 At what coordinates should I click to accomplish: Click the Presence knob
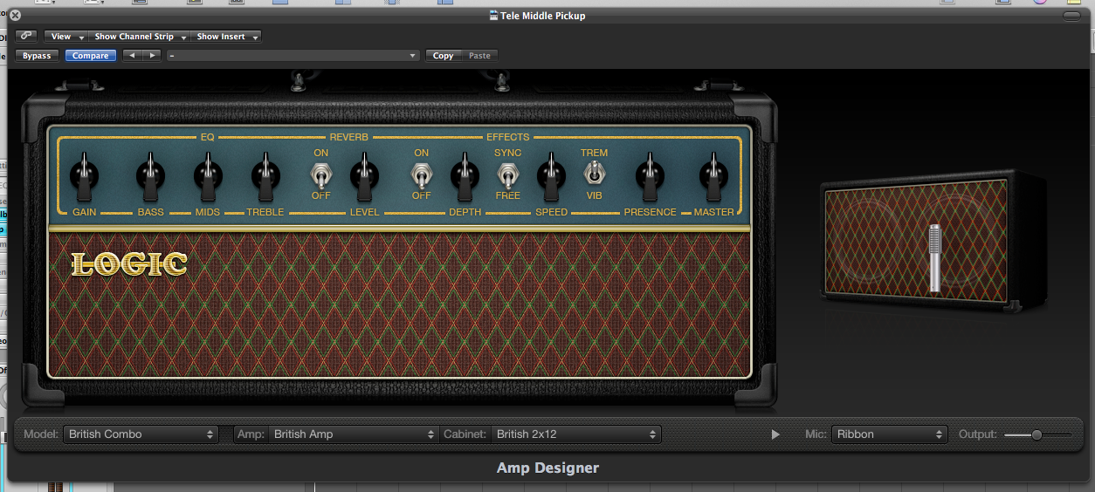650,176
